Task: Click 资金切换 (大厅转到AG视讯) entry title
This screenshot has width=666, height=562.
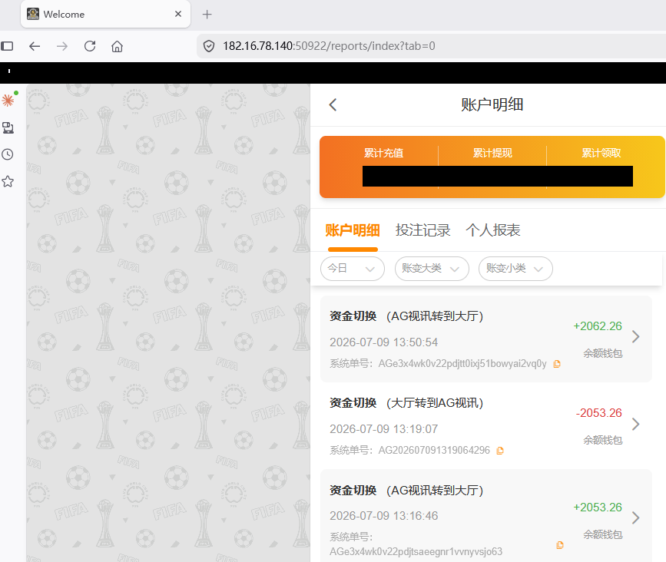Action: [x=406, y=403]
